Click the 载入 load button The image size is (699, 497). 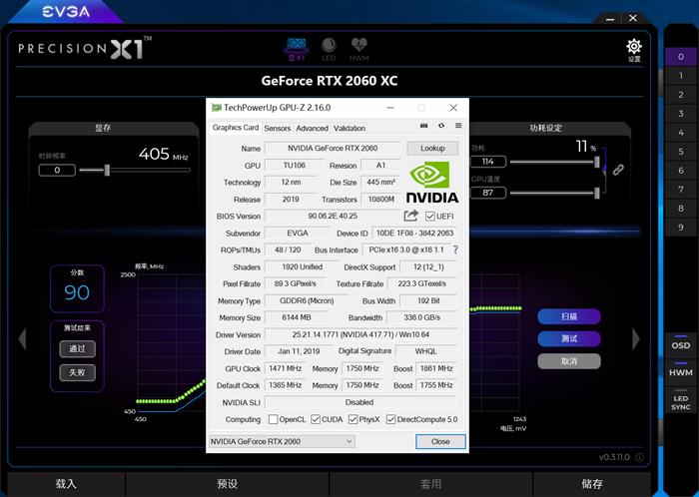pos(66,484)
